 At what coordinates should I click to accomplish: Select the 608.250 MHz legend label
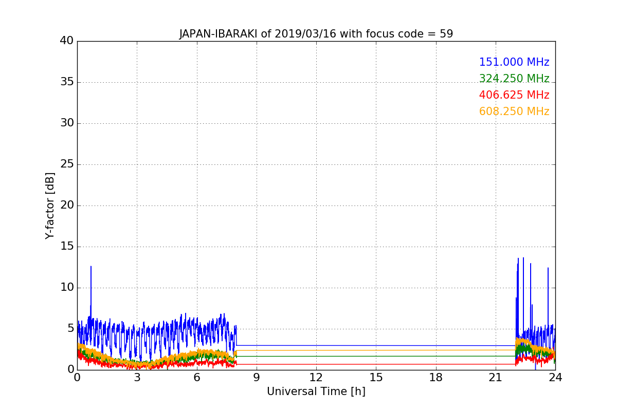pos(514,111)
